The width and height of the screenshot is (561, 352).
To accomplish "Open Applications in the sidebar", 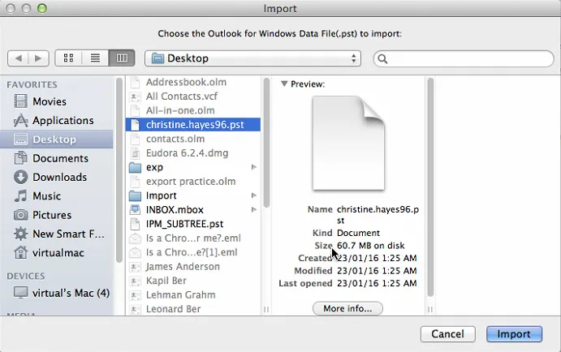I will (x=57, y=120).
